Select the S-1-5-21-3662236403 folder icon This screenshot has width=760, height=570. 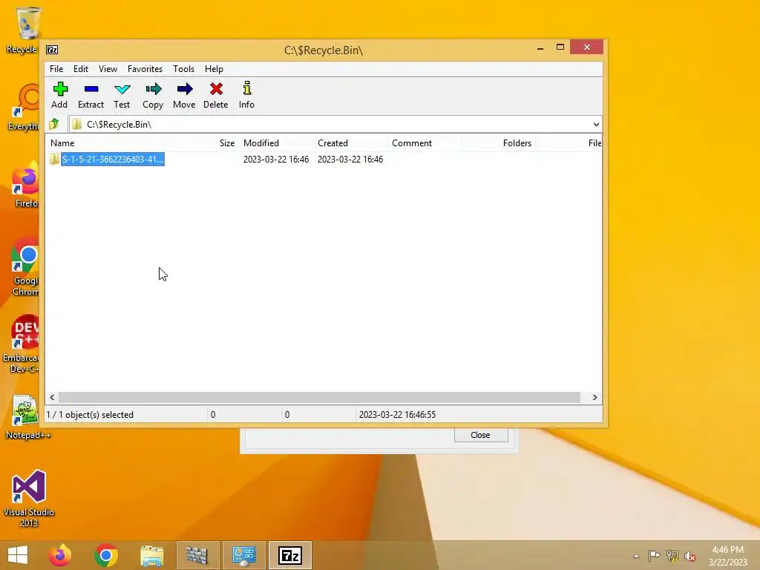pos(54,159)
